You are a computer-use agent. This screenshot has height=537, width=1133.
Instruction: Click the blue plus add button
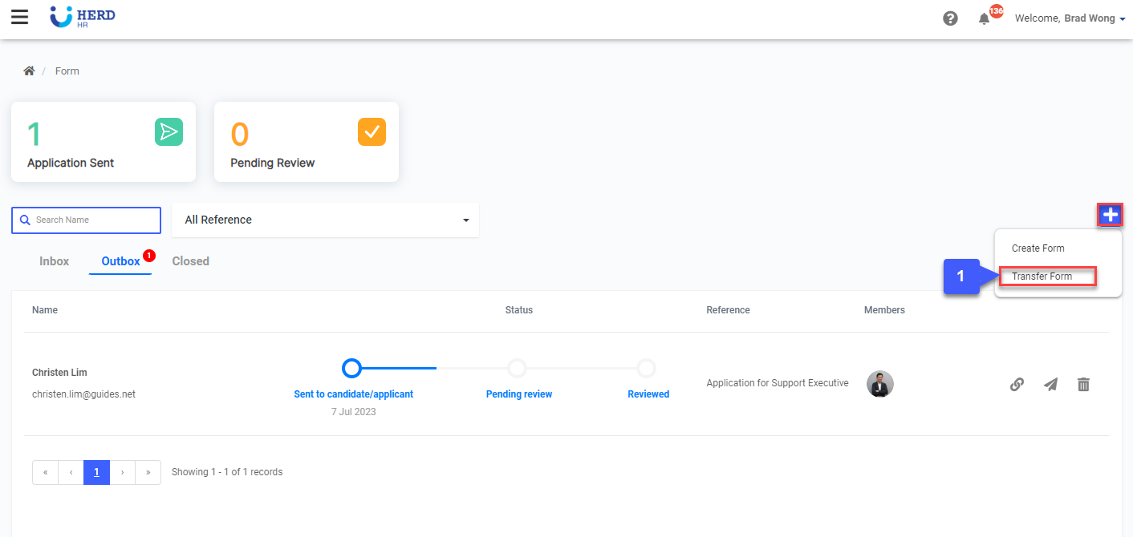point(1110,215)
